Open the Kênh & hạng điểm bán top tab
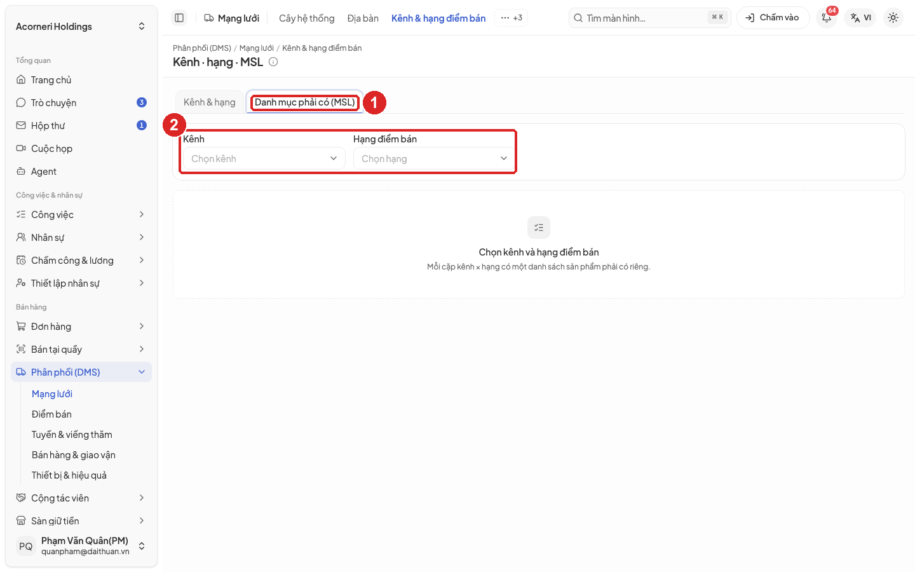The height and width of the screenshot is (572, 915). (x=438, y=18)
